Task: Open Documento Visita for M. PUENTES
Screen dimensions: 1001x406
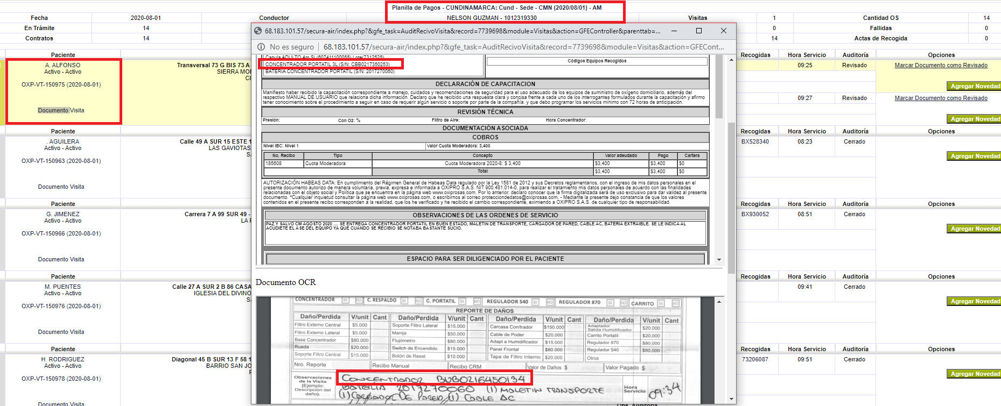Action: click(61, 332)
